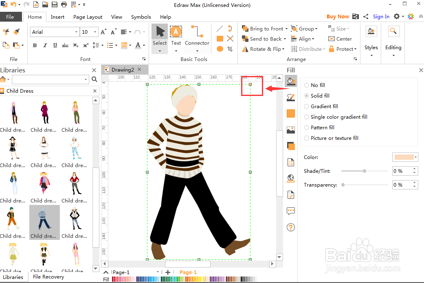The width and height of the screenshot is (424, 283).
Task: Close the Child Dress library
Action: tap(95, 91)
